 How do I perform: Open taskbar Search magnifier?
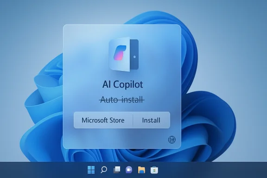coord(104,170)
